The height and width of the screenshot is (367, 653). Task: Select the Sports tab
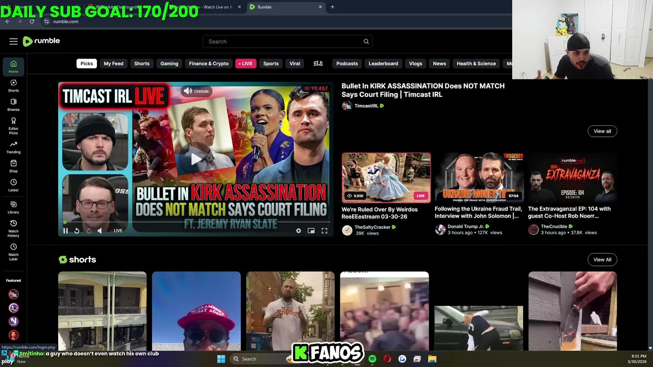tap(271, 63)
